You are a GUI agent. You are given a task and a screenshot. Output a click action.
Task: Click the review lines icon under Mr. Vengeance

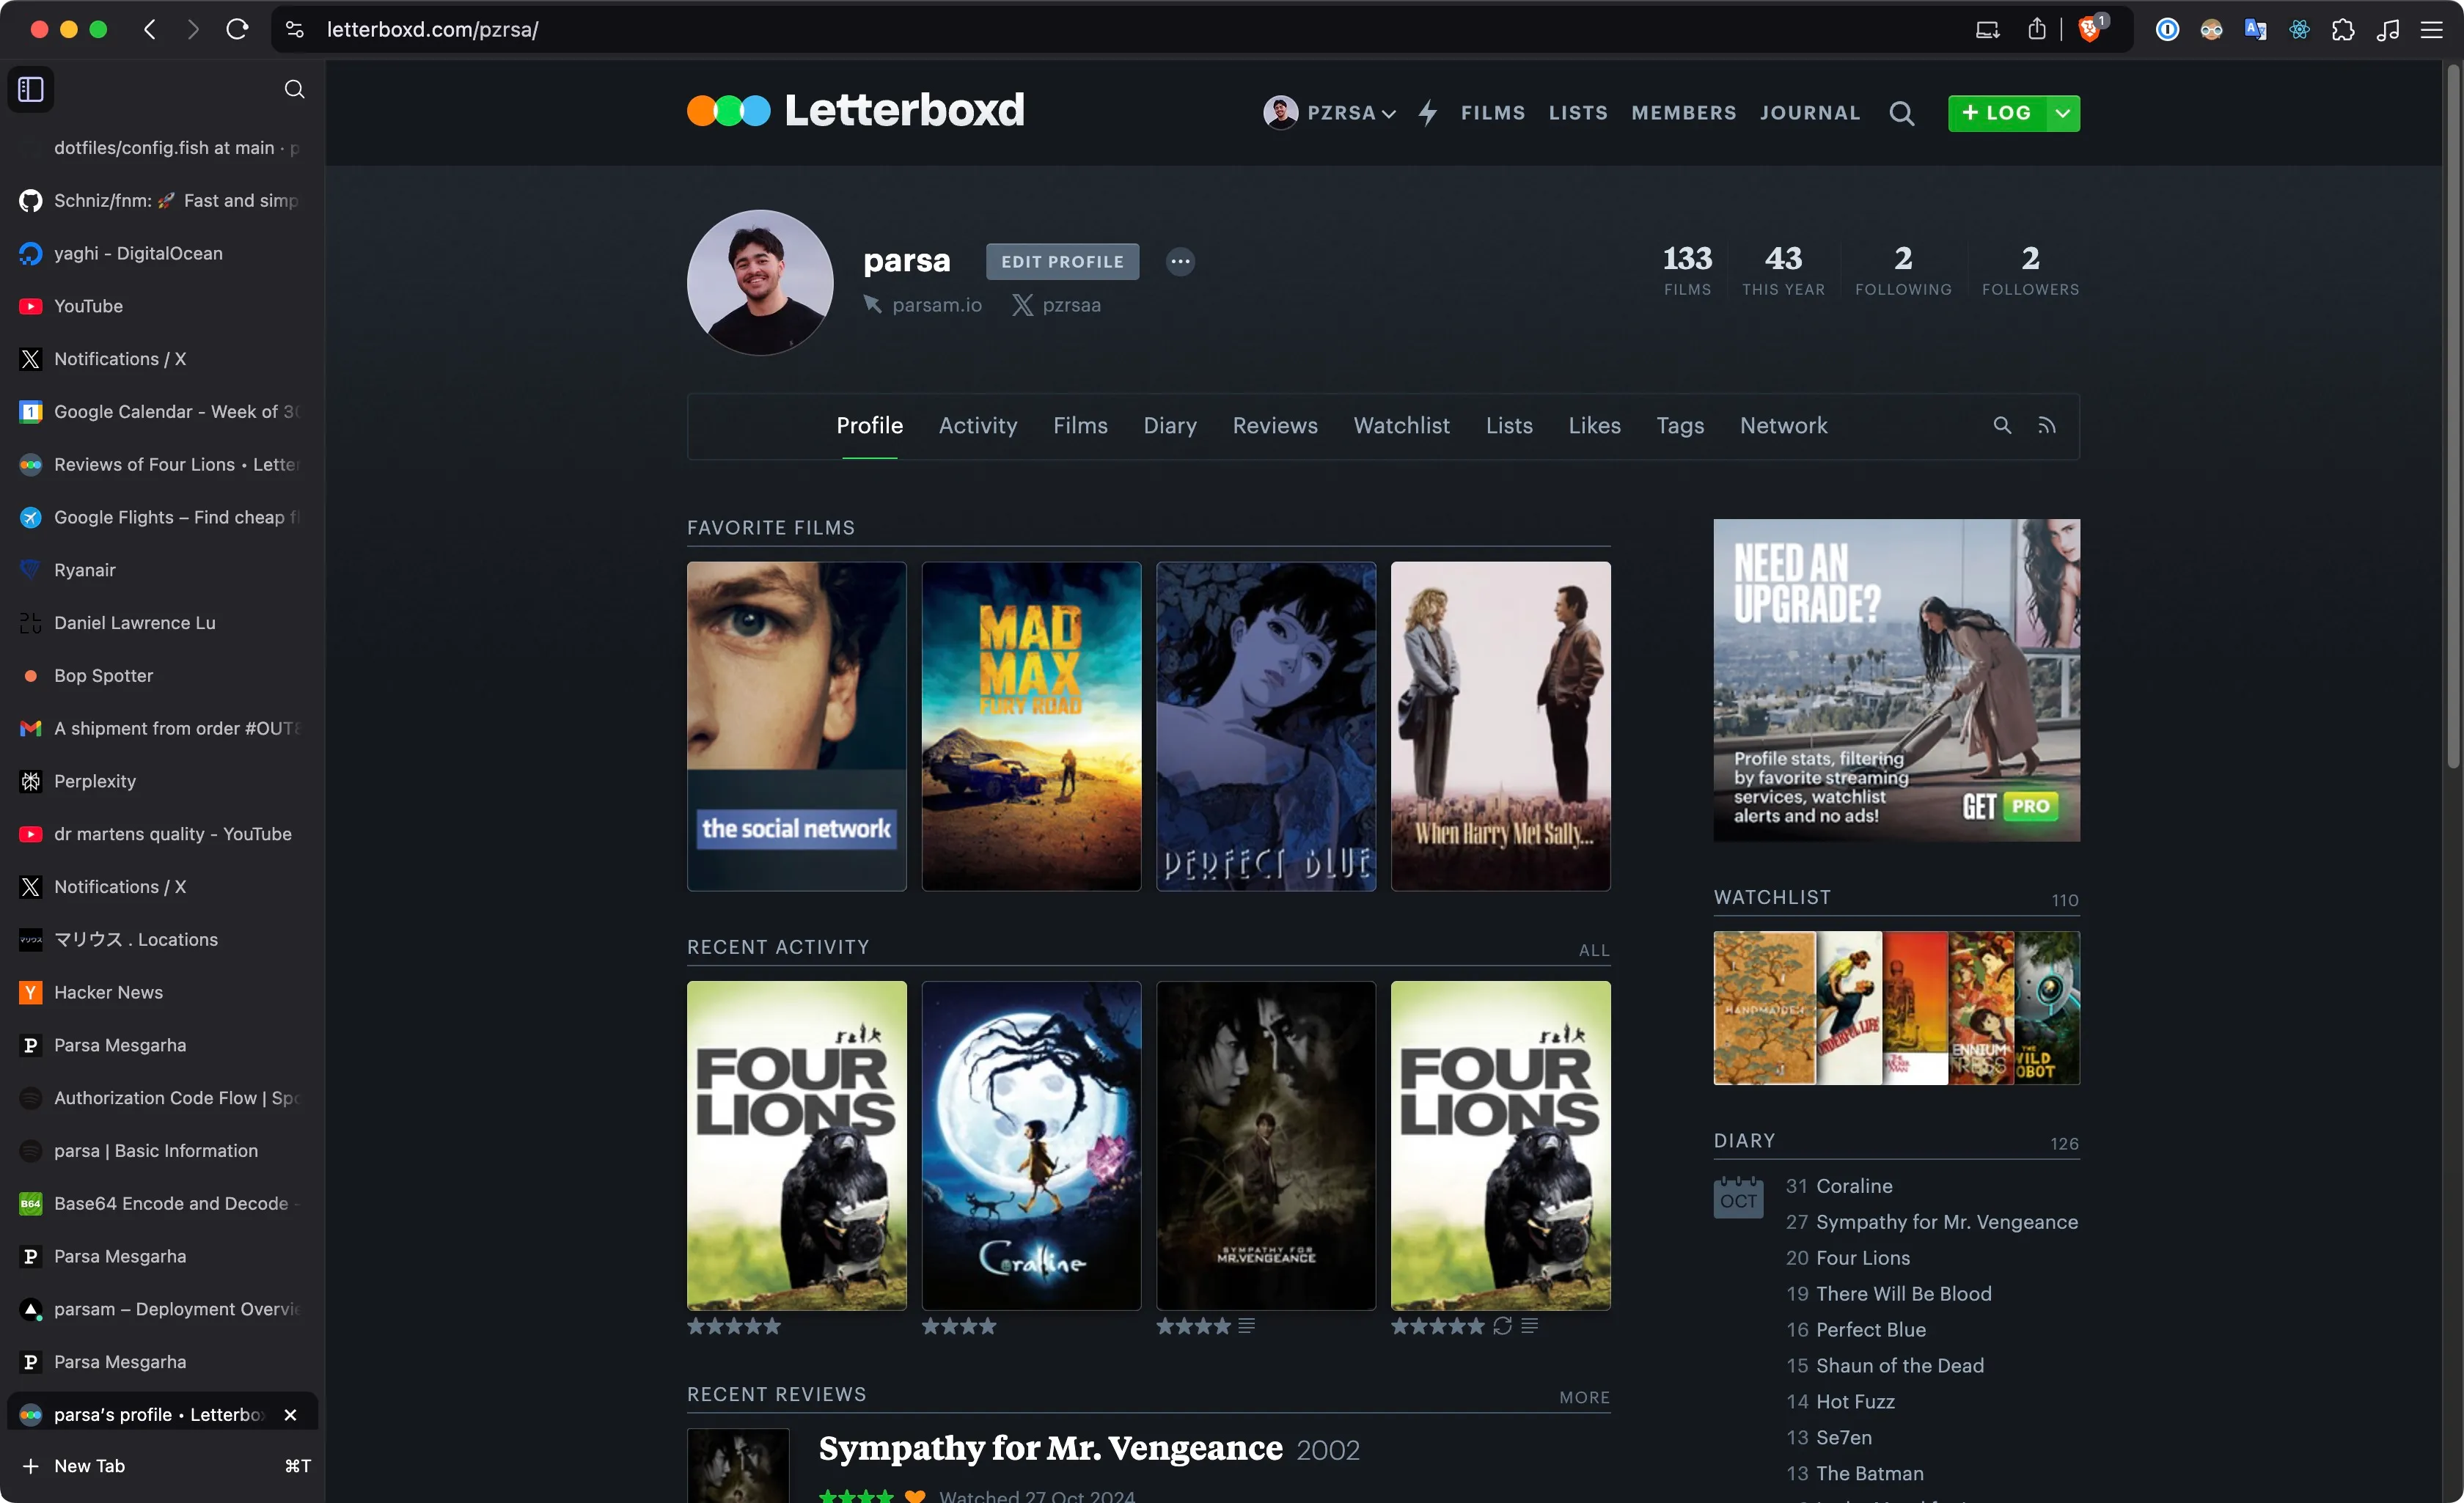(1246, 1325)
